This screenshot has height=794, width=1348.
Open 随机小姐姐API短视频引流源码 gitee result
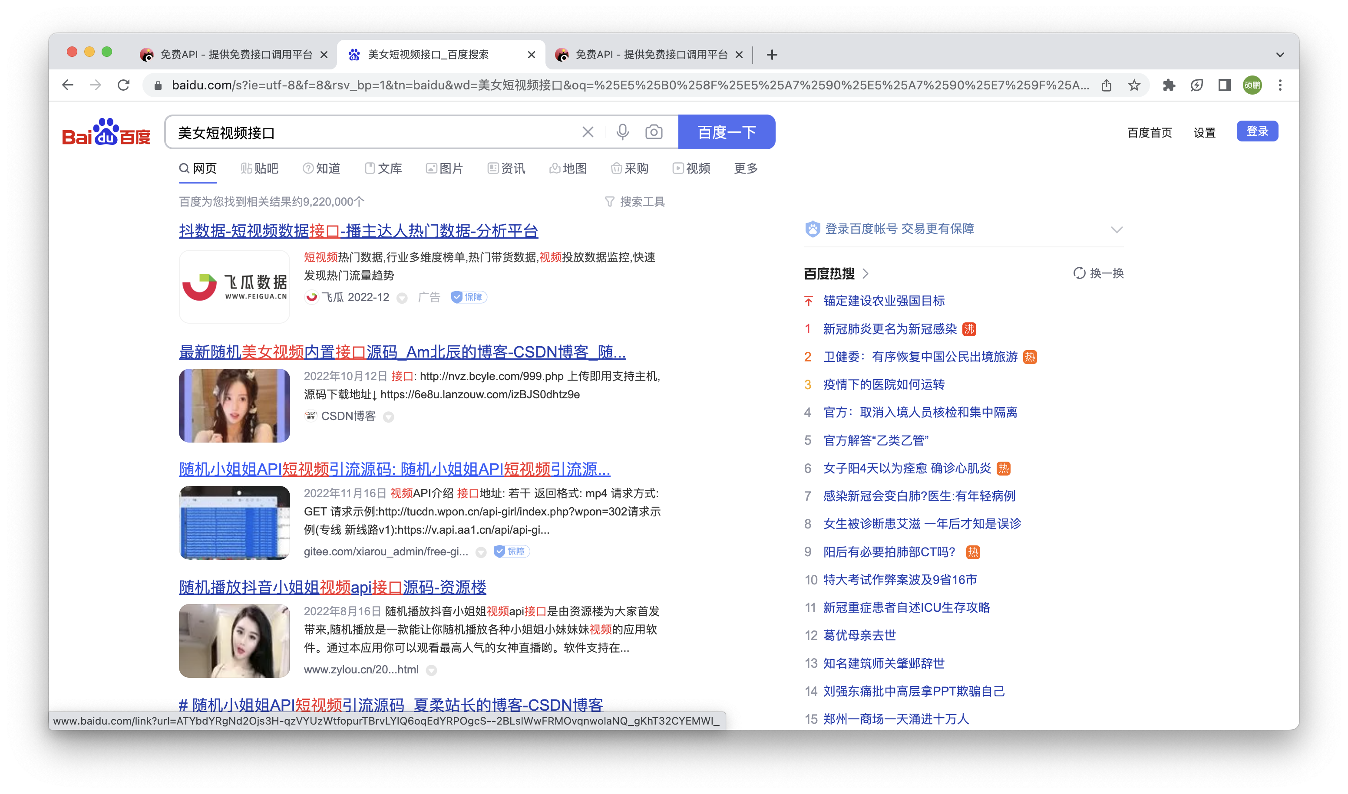[x=394, y=469]
